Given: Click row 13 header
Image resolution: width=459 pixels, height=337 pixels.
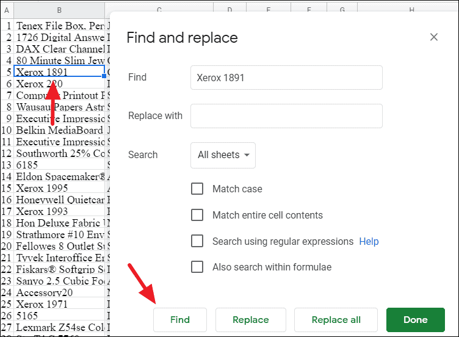Looking at the screenshot, I should [x=7, y=165].
